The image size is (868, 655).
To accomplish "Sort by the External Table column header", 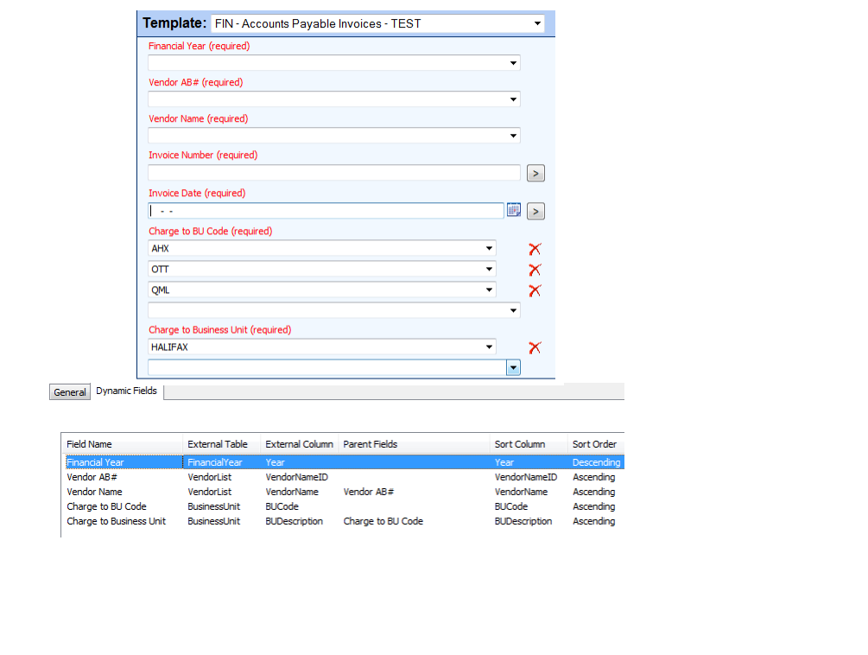I will tap(221, 444).
